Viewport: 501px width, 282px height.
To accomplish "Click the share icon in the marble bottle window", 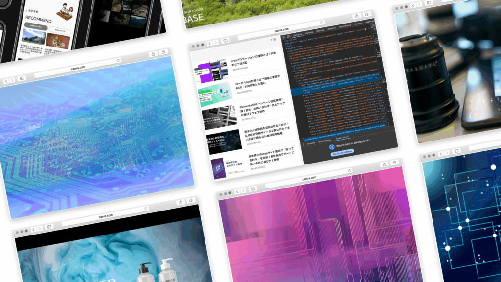I will (180, 202).
